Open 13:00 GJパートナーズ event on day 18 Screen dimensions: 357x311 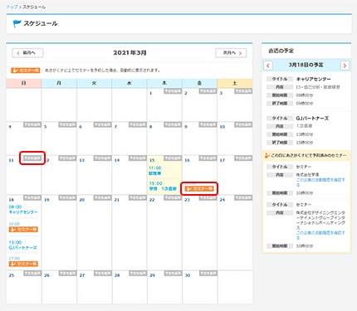22,245
